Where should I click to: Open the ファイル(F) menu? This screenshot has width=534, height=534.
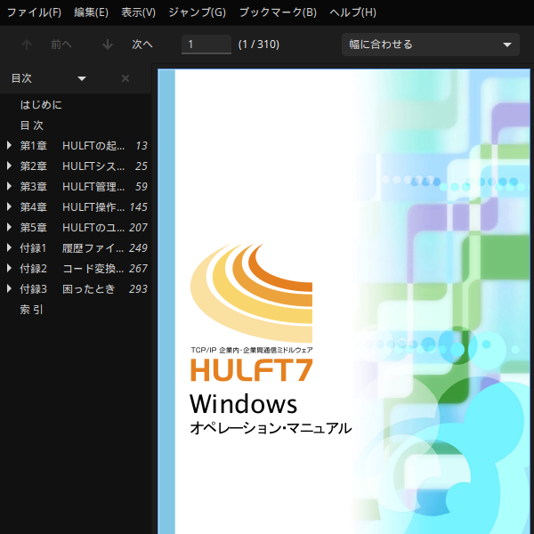coord(34,12)
